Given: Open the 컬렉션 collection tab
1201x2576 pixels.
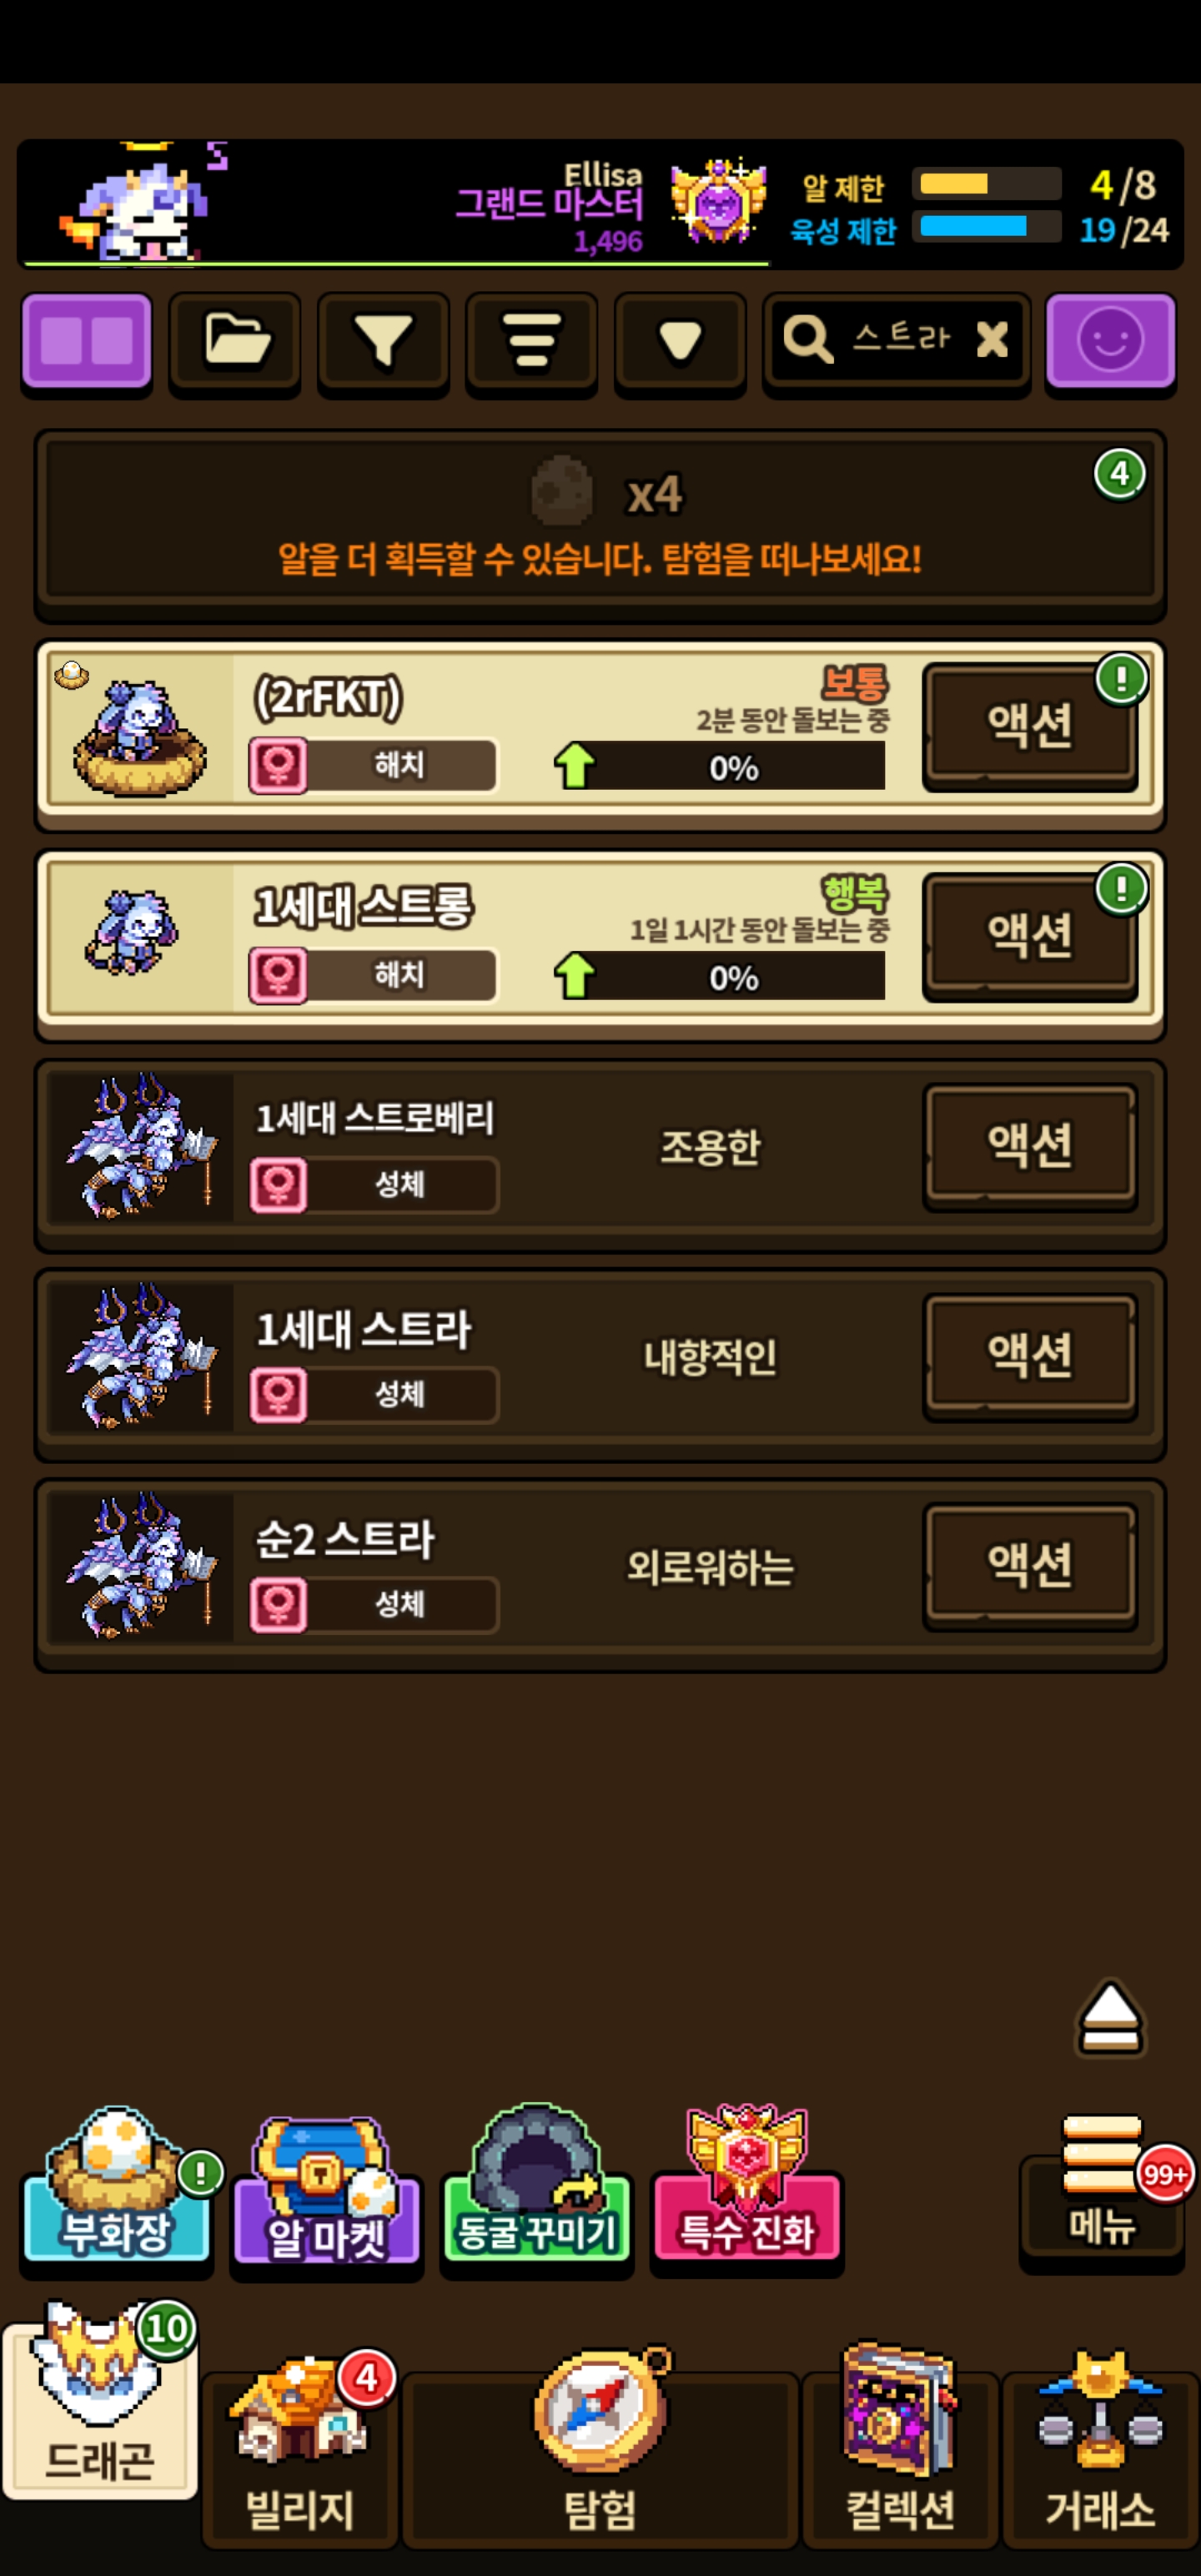Looking at the screenshot, I should [x=900, y=2450].
